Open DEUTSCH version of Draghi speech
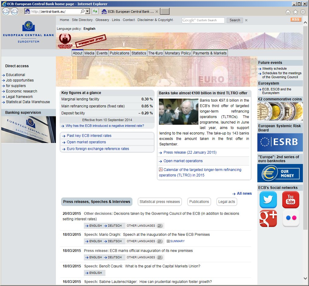 coord(113,241)
